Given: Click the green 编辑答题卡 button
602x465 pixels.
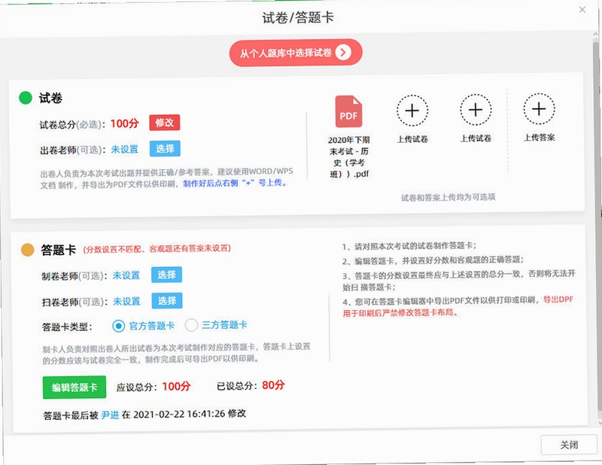Looking at the screenshot, I should 74,387.
